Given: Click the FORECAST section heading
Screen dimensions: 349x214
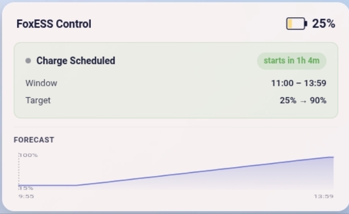Looking at the screenshot, I should 34,140.
